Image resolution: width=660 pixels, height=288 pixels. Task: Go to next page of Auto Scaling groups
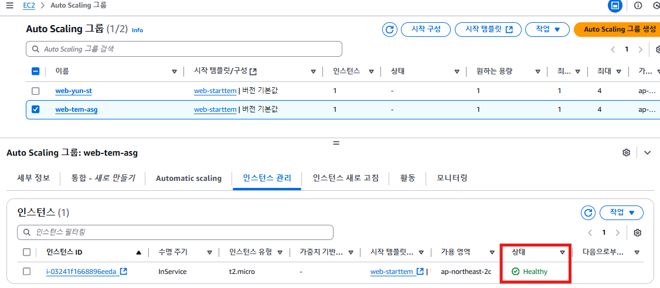(x=641, y=49)
